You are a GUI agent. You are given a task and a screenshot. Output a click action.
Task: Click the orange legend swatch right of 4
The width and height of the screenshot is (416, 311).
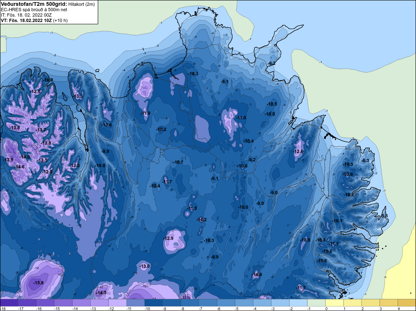407,303
